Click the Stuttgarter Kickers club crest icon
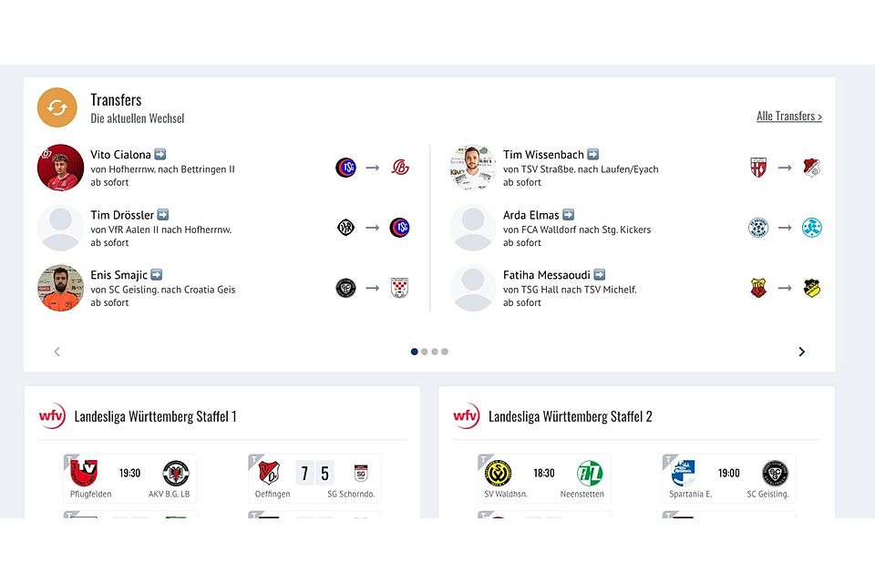This screenshot has height=583, width=875. (811, 228)
